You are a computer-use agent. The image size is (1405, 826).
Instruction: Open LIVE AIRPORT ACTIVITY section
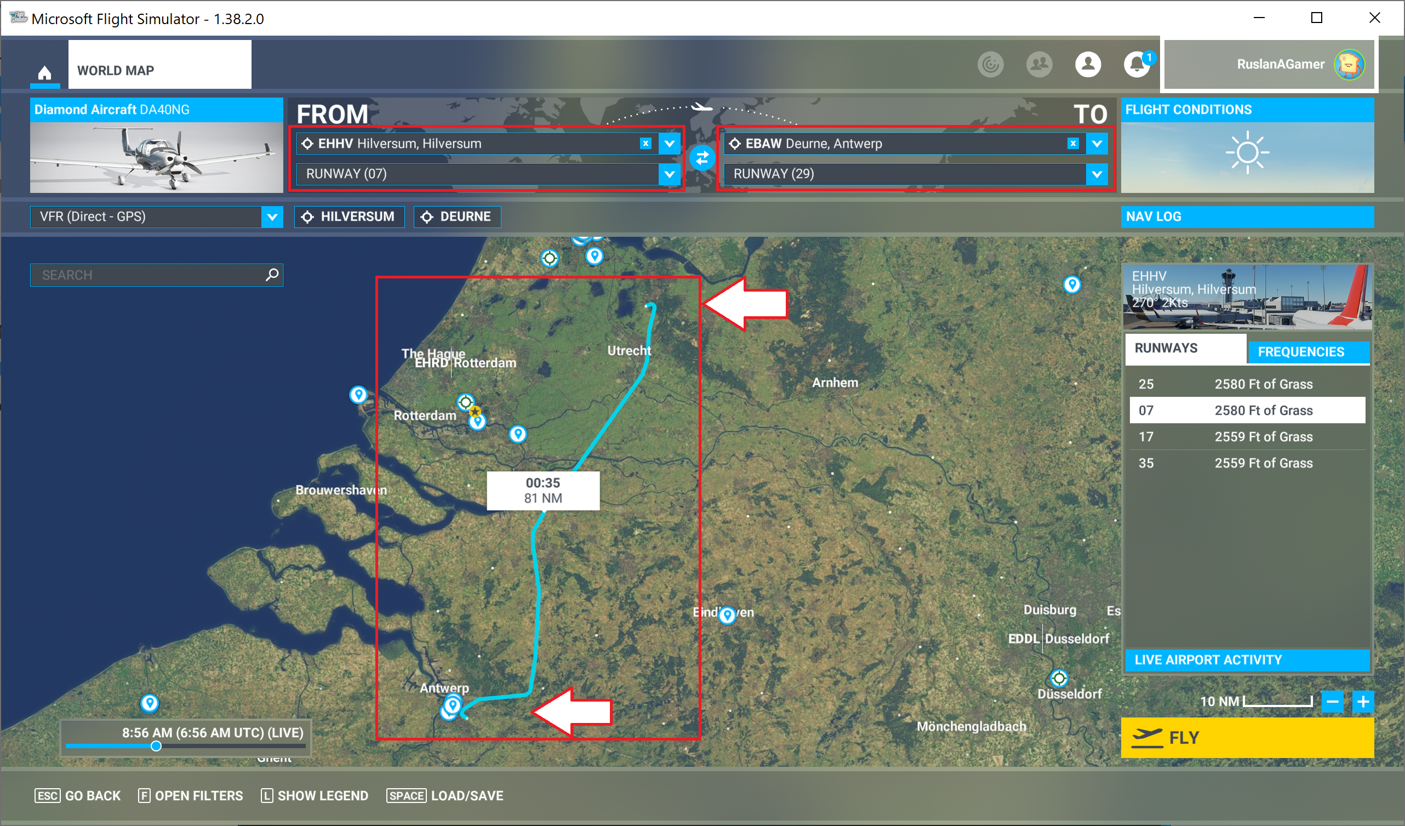click(1247, 660)
